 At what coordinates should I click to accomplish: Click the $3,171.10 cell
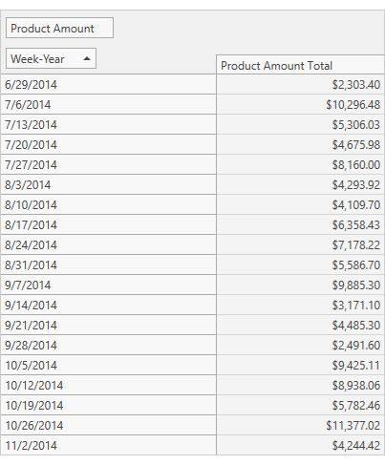[x=300, y=305]
